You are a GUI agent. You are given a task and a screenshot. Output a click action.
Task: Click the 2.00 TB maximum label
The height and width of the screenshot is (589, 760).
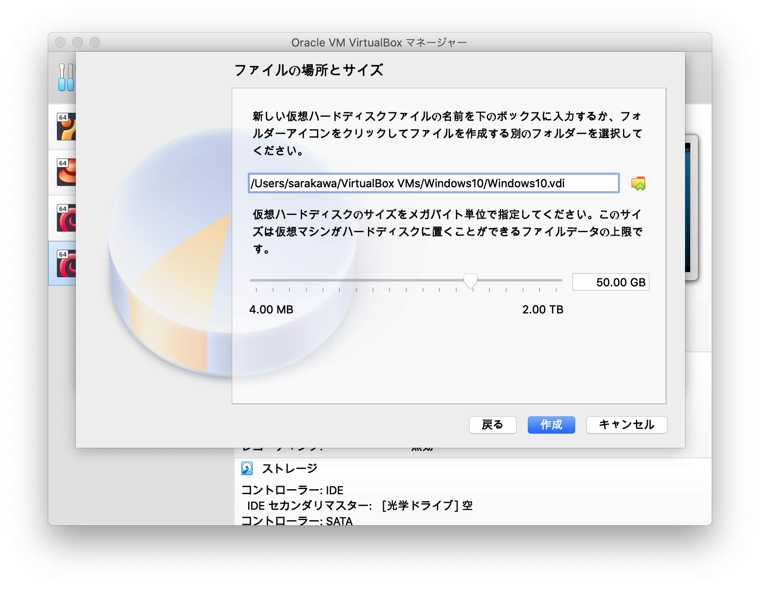[543, 310]
